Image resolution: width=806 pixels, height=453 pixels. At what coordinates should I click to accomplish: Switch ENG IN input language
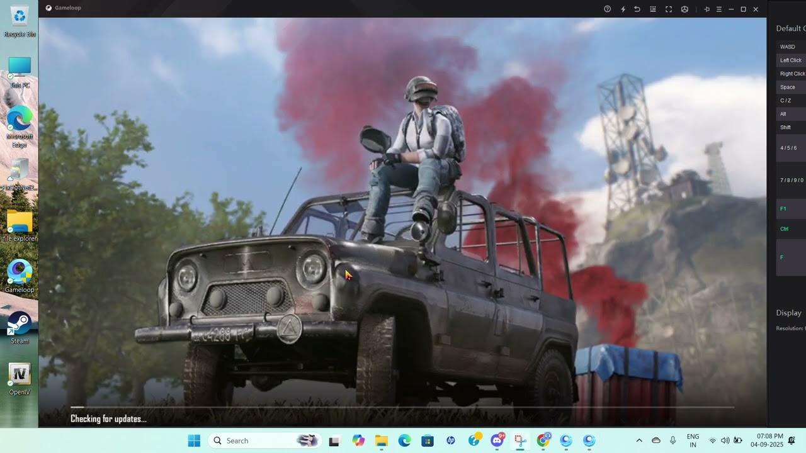pos(693,440)
